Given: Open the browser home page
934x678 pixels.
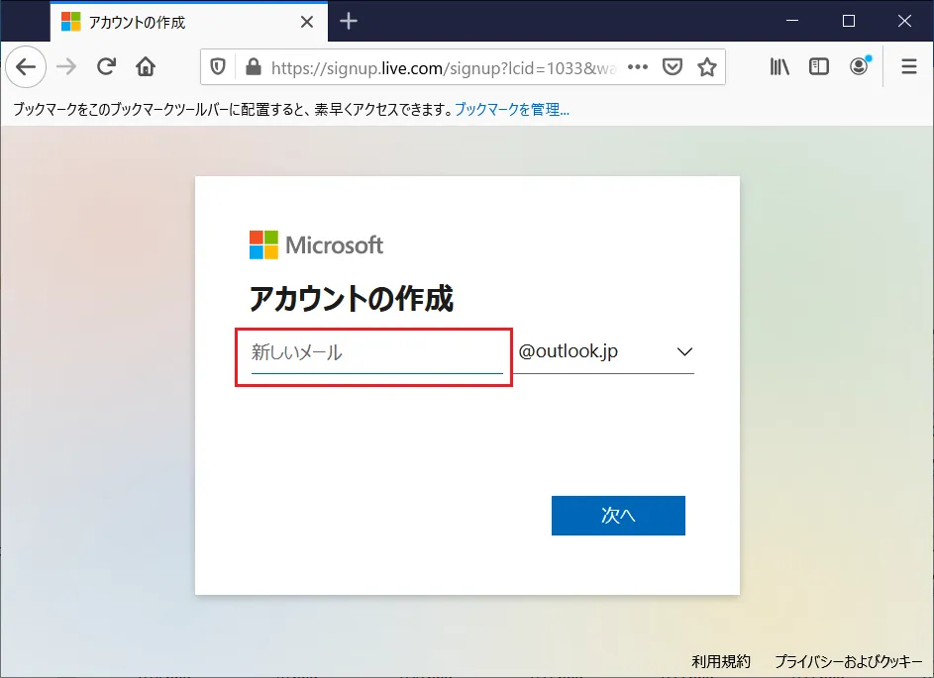Looking at the screenshot, I should coord(146,66).
